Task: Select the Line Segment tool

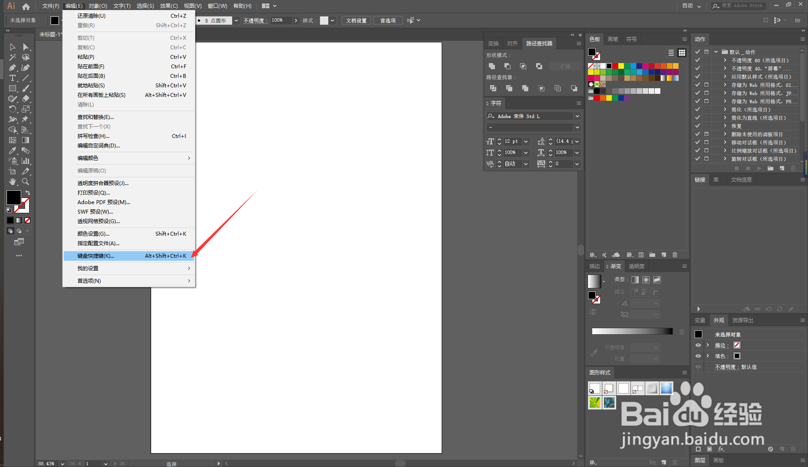Action: point(26,78)
